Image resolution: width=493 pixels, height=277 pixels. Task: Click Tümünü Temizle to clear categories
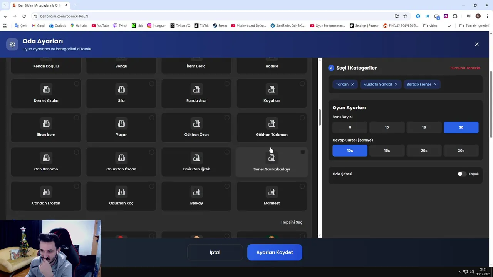click(465, 68)
